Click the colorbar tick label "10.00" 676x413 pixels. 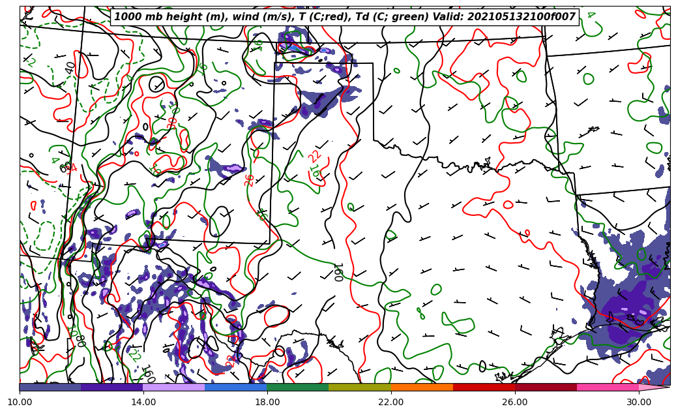20,402
